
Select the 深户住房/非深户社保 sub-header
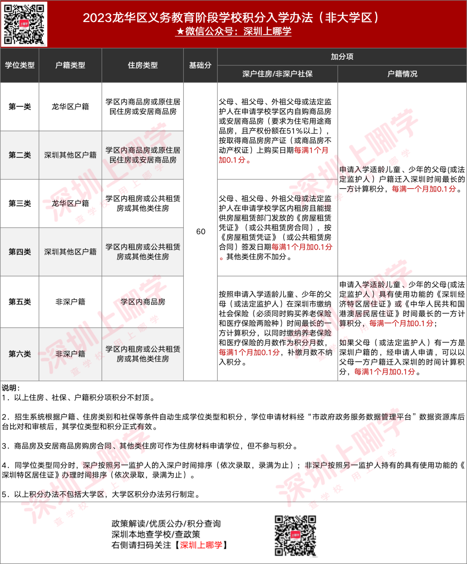coord(278,74)
